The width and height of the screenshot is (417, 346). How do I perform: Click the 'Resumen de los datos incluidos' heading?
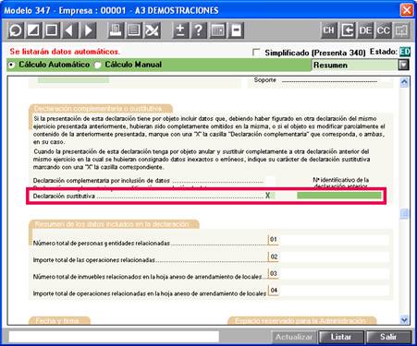coord(112,224)
